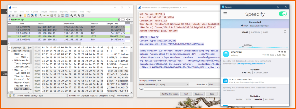View 0 COMPLETED streams in Speedify
Screen dimensions: 296x109
[261, 73]
